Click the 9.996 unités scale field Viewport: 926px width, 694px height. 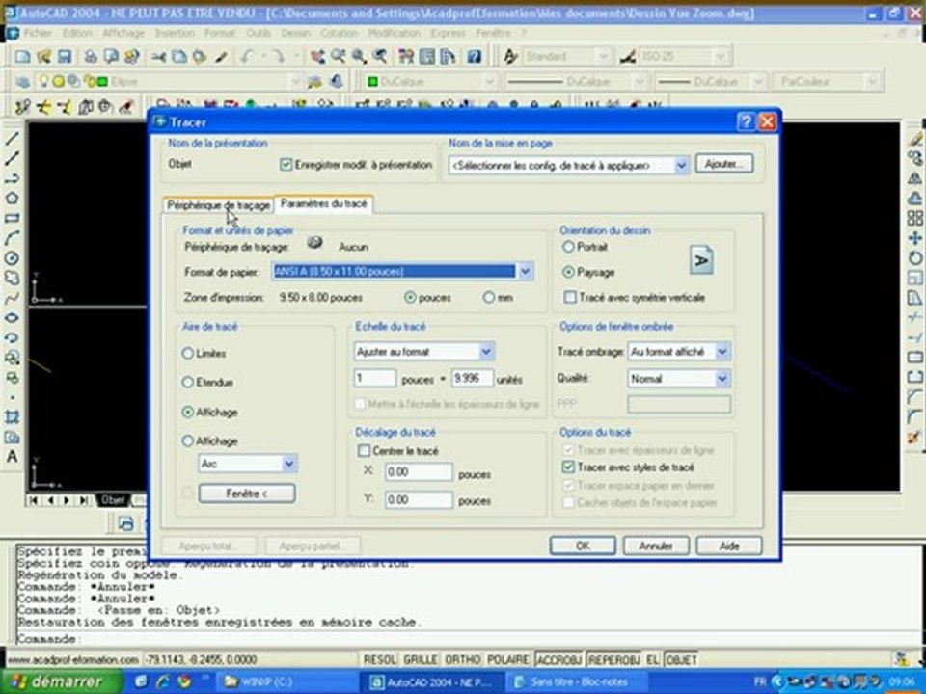point(472,378)
